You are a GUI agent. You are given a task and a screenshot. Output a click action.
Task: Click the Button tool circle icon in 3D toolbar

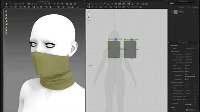pyautogui.click(x=50, y=7)
